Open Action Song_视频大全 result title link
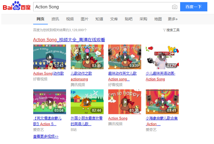This screenshot has width=214, height=144. (69, 40)
